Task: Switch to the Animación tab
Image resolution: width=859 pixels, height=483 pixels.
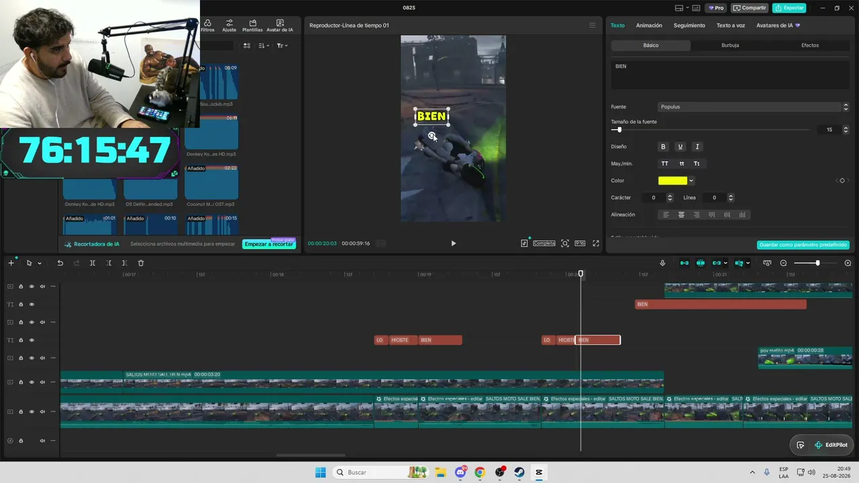Action: pos(649,25)
